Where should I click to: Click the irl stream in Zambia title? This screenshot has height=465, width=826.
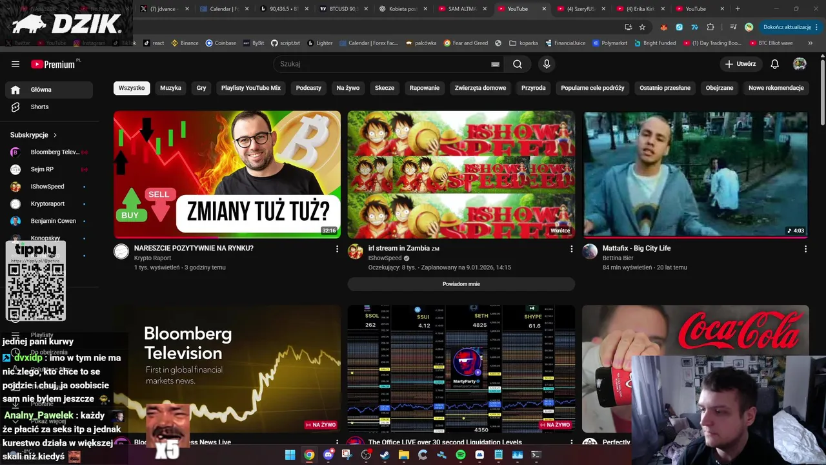point(404,249)
